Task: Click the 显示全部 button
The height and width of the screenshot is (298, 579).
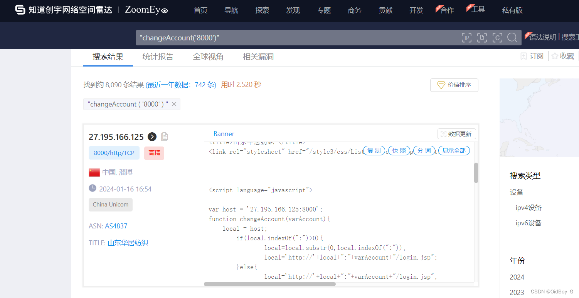Action: tap(454, 151)
